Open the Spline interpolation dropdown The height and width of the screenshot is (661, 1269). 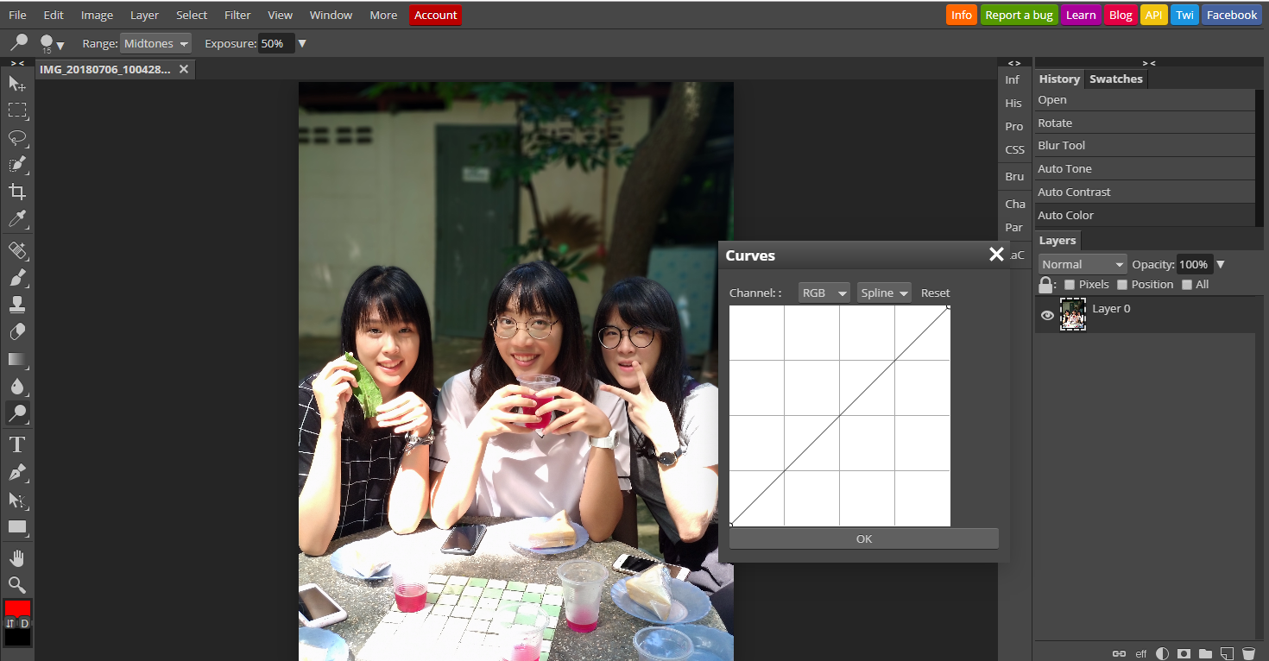click(x=885, y=293)
